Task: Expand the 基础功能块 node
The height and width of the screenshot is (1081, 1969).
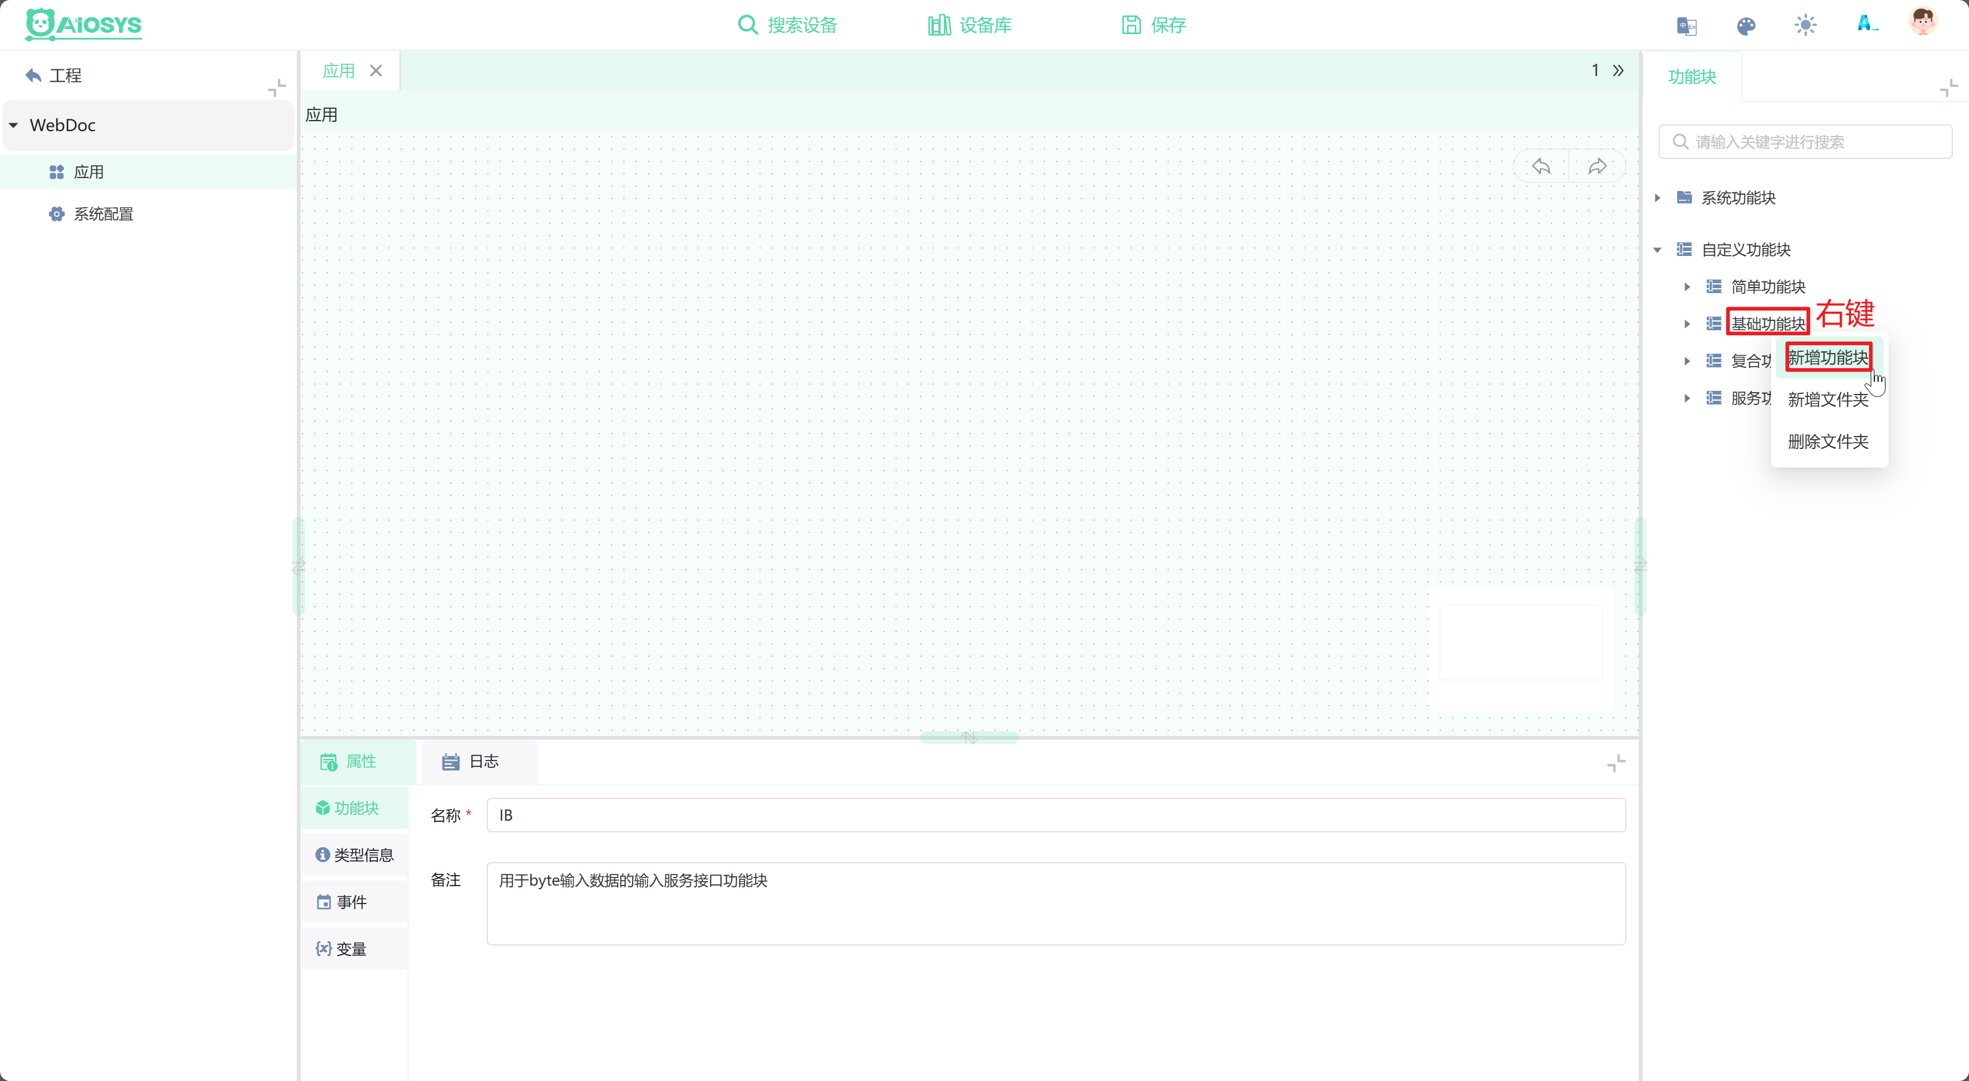Action: [1687, 324]
